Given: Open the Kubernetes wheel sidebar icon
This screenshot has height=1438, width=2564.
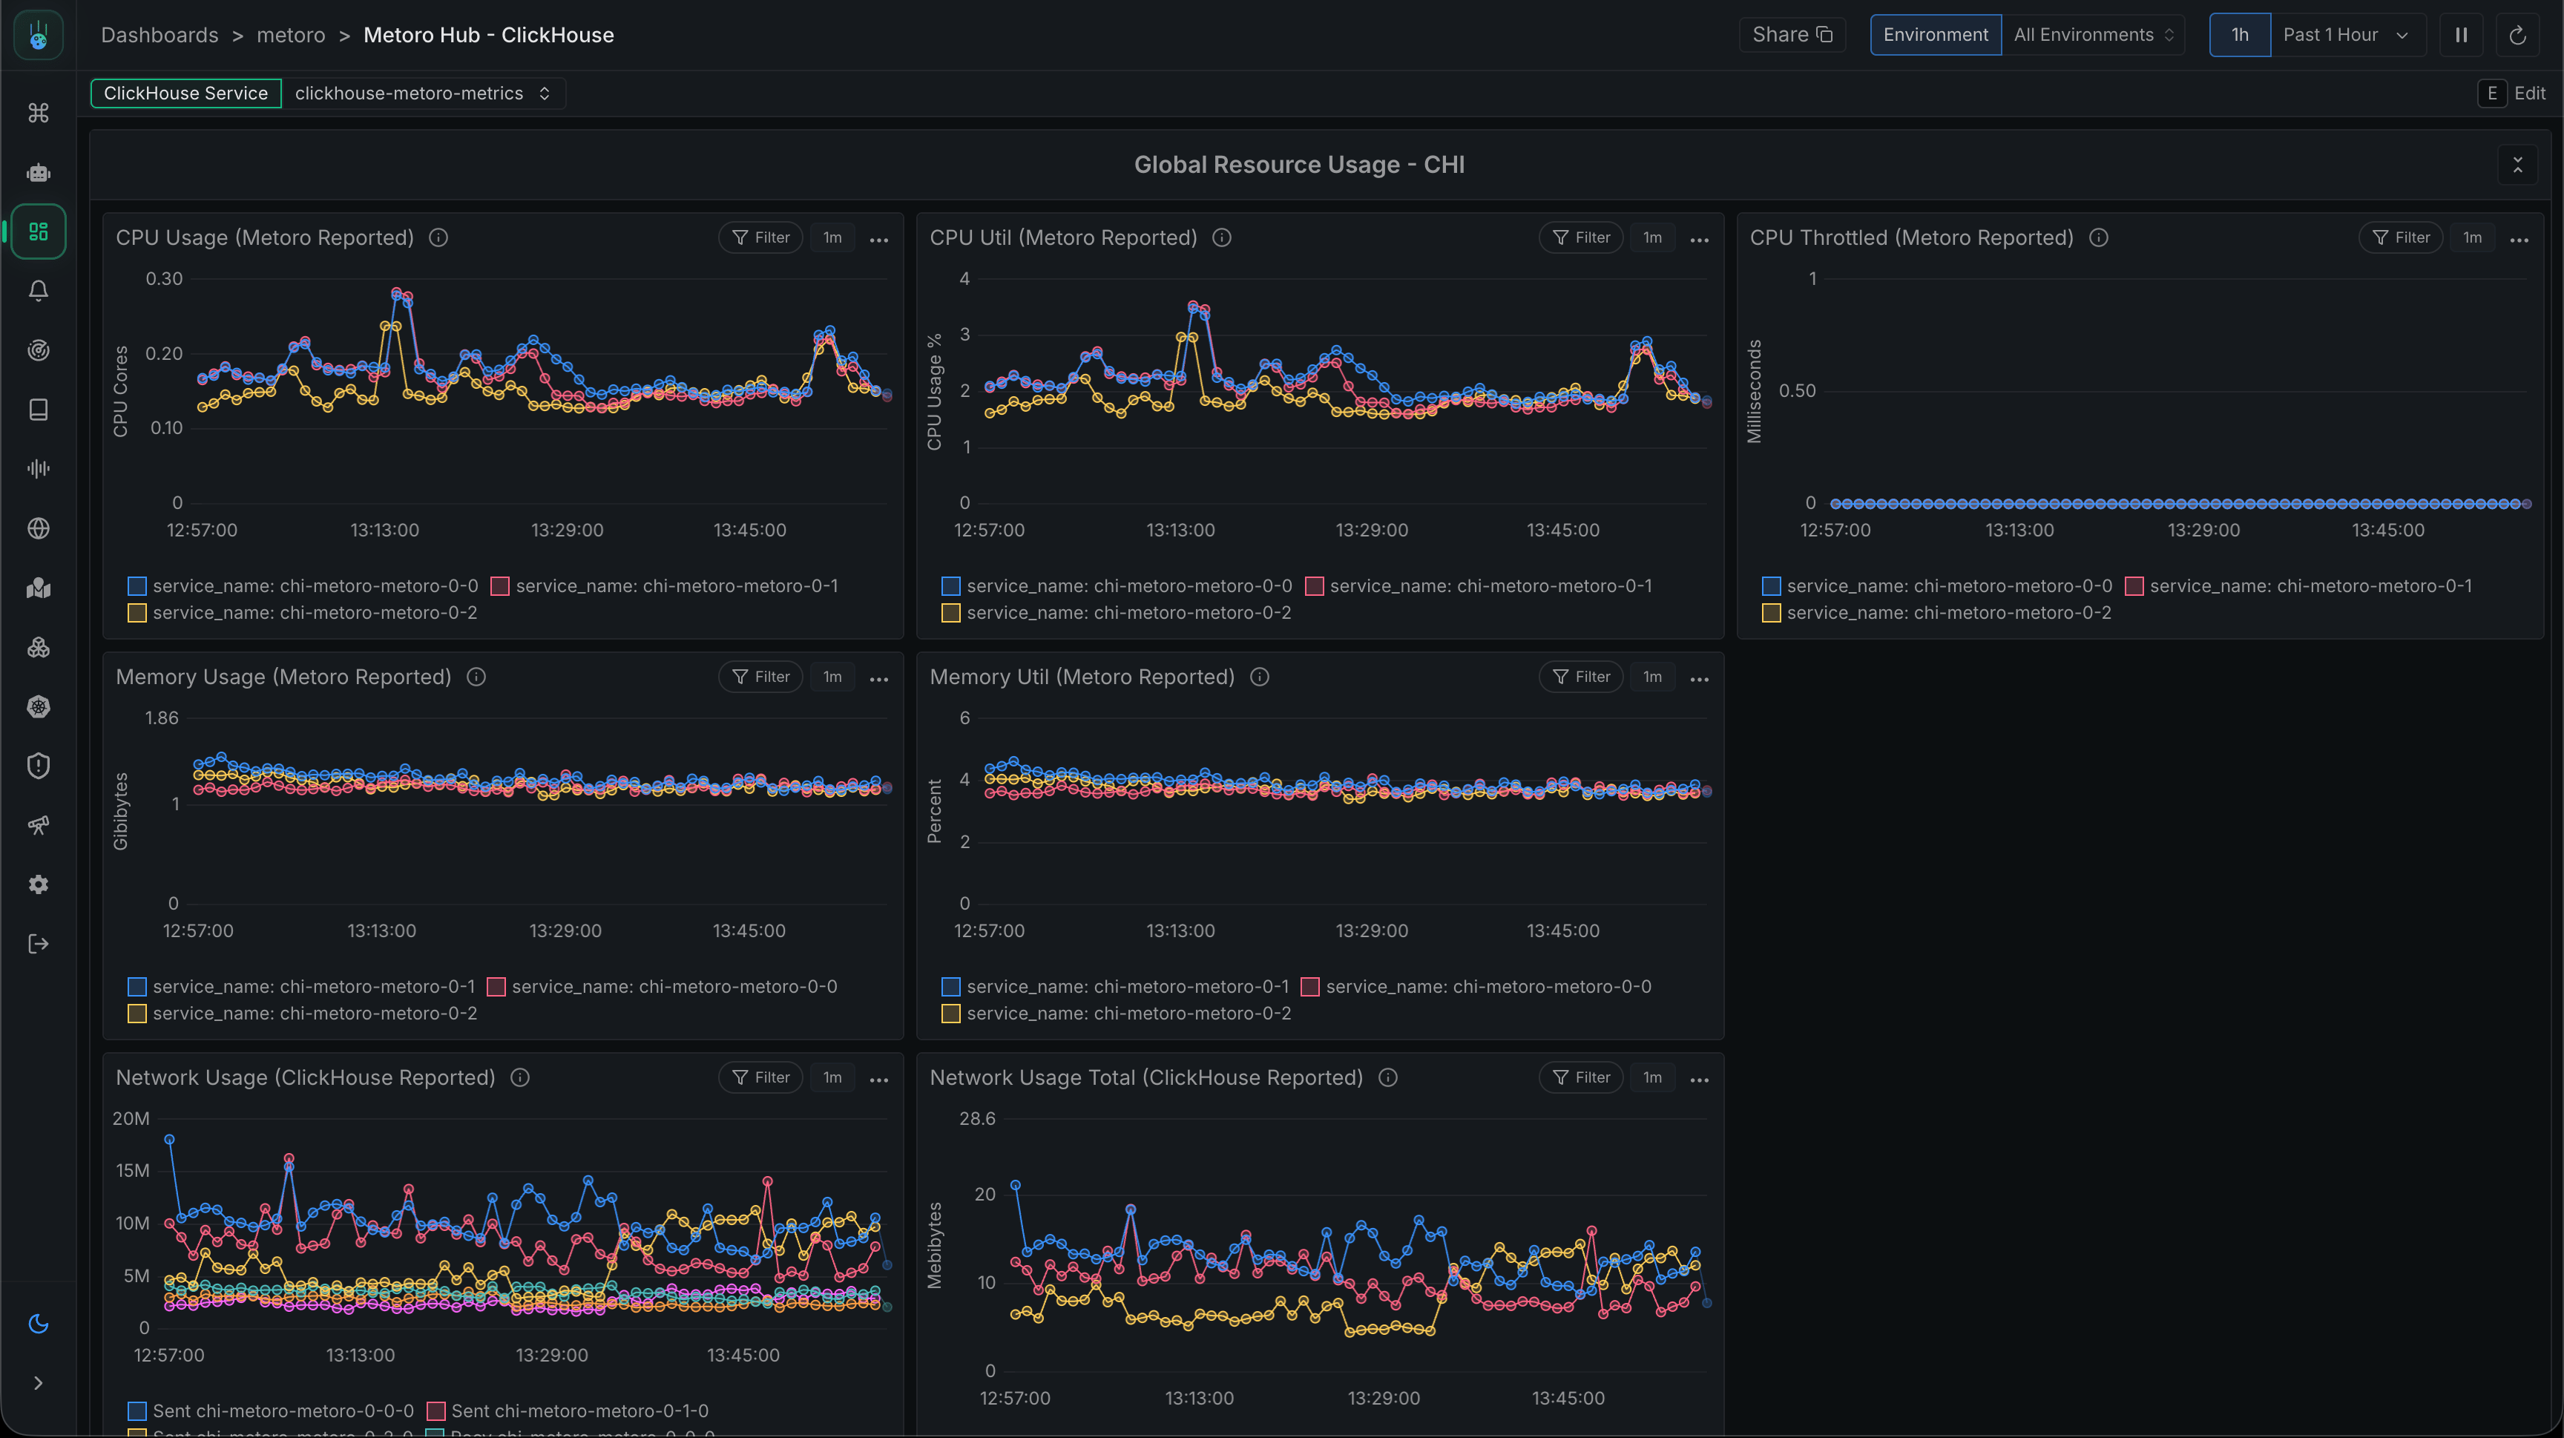Looking at the screenshot, I should pyautogui.click(x=39, y=706).
